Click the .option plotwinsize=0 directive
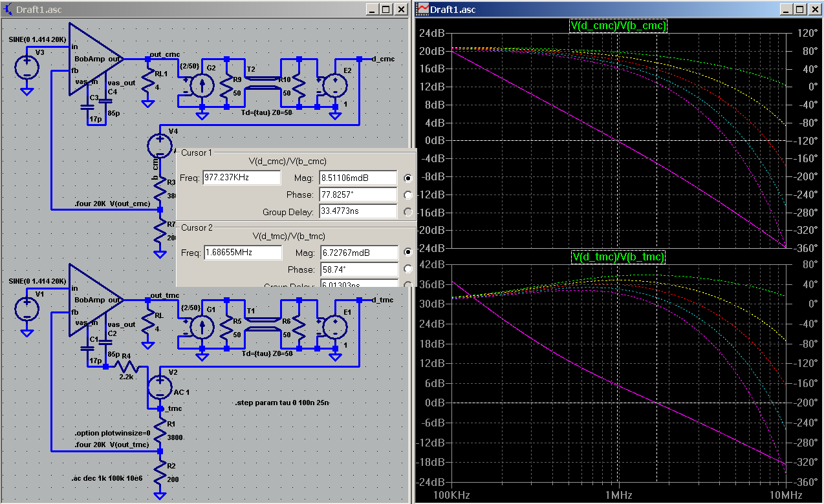The height and width of the screenshot is (504, 824). [x=112, y=433]
